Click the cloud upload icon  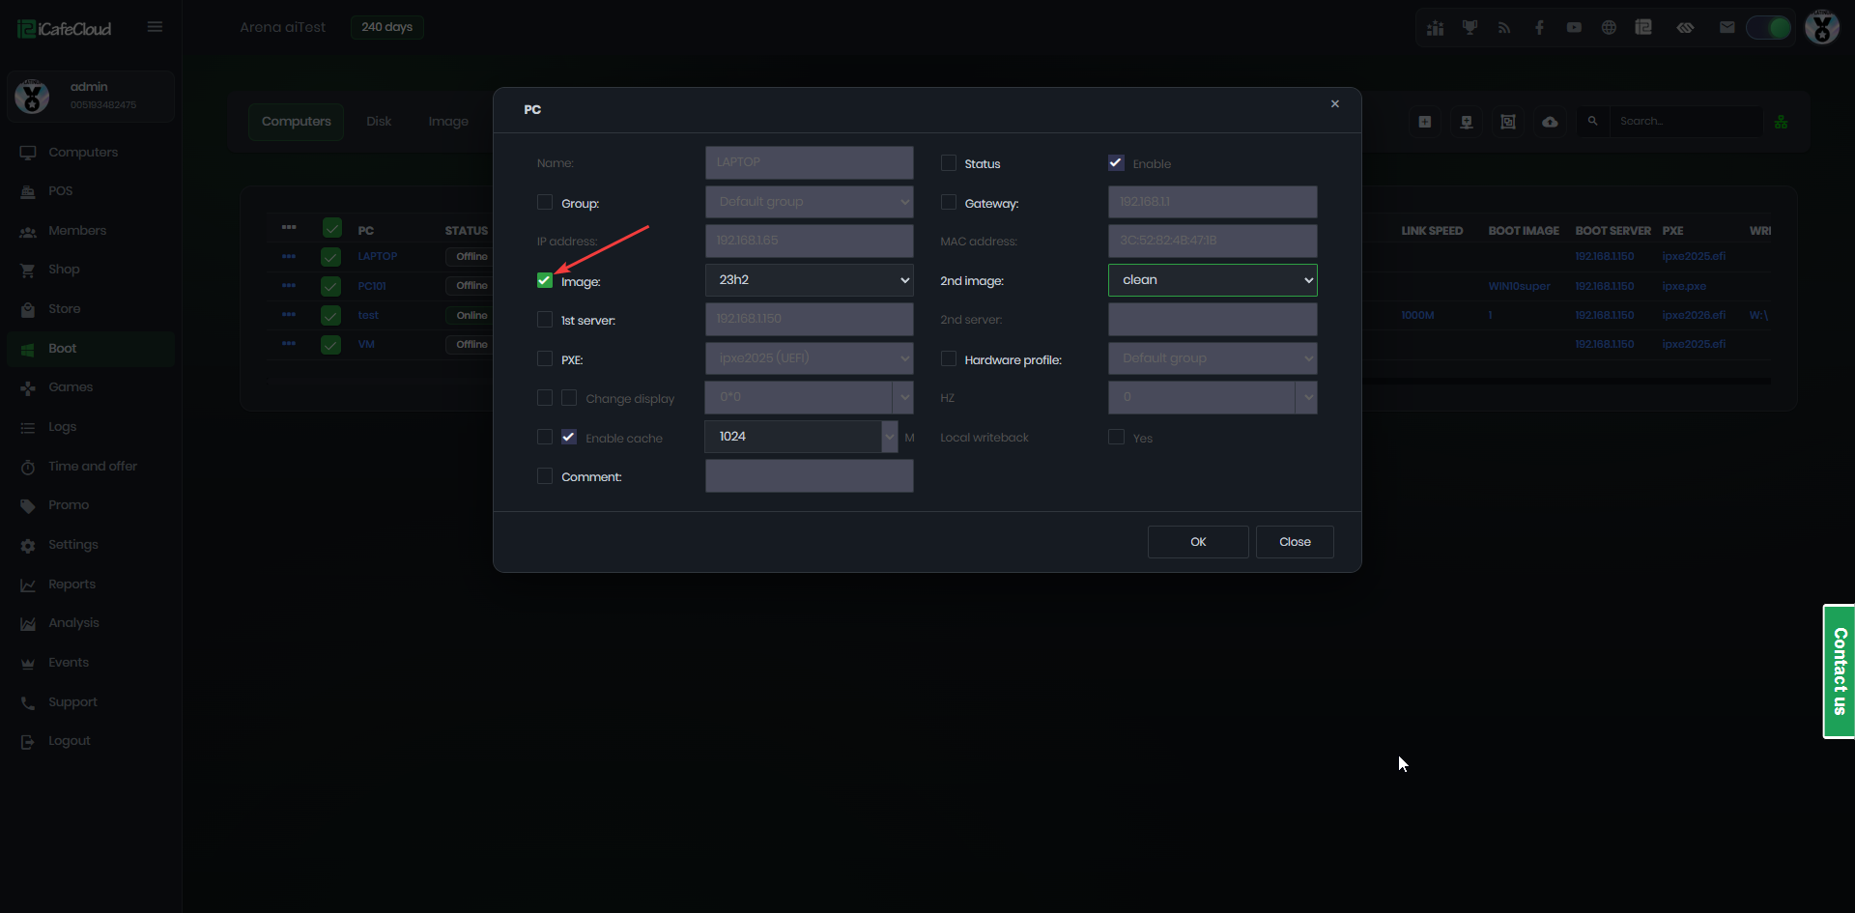pyautogui.click(x=1550, y=122)
